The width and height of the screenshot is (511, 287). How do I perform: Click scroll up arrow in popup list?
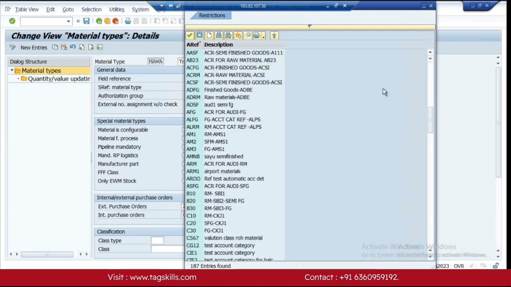(x=430, y=52)
